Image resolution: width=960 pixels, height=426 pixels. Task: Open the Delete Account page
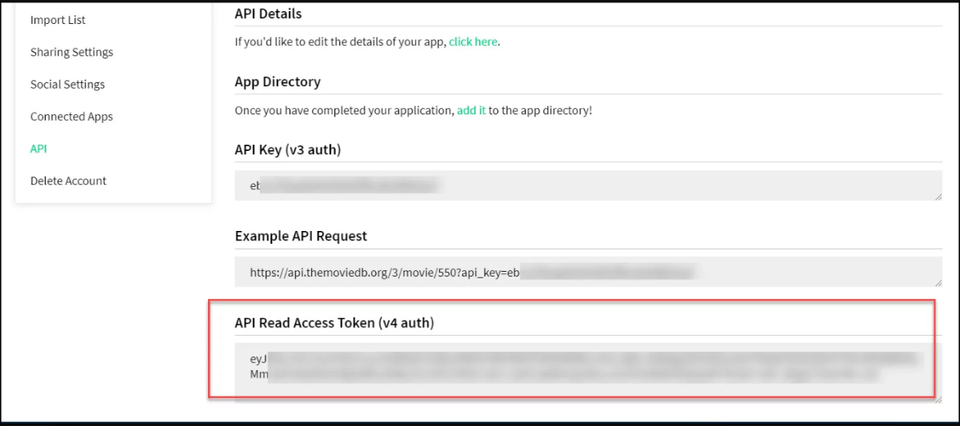[68, 181]
